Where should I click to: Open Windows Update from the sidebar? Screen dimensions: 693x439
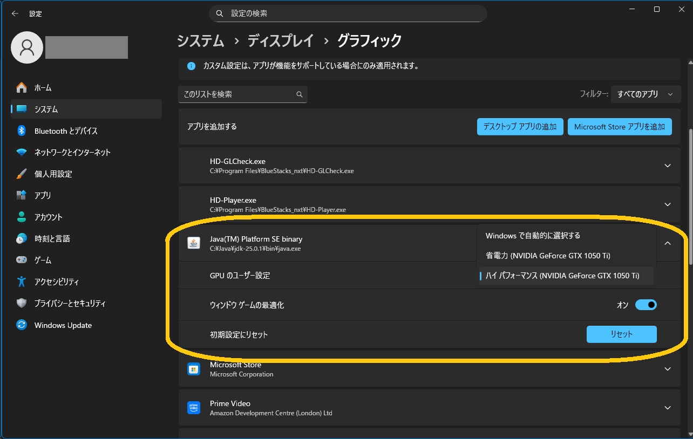pos(63,325)
